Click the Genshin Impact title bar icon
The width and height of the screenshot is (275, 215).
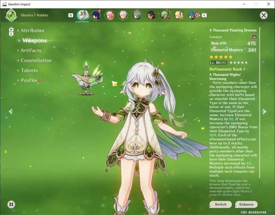tap(5, 4)
